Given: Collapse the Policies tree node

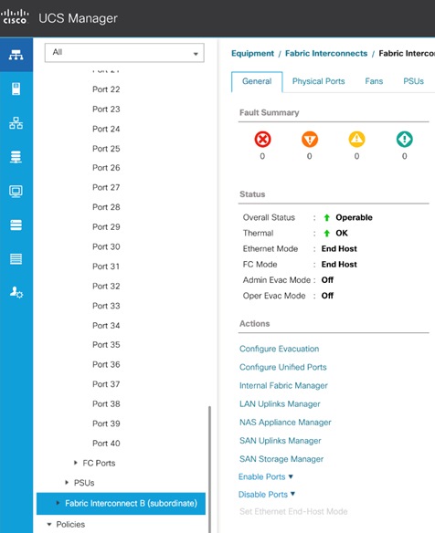Looking at the screenshot, I should (49, 524).
